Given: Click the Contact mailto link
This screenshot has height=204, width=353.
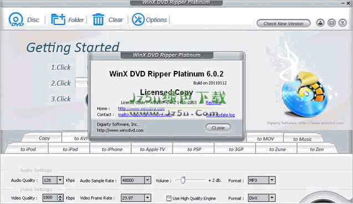Looking at the screenshot, I should [145, 115].
